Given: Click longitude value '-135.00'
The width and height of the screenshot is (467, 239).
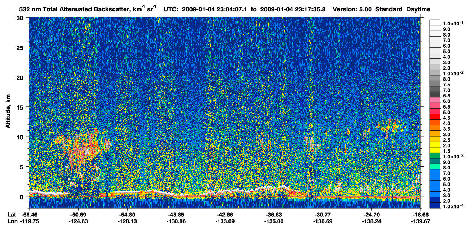Looking at the screenshot, I should [274, 221].
